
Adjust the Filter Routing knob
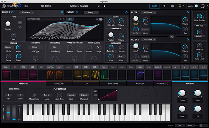click(x=199, y=16)
